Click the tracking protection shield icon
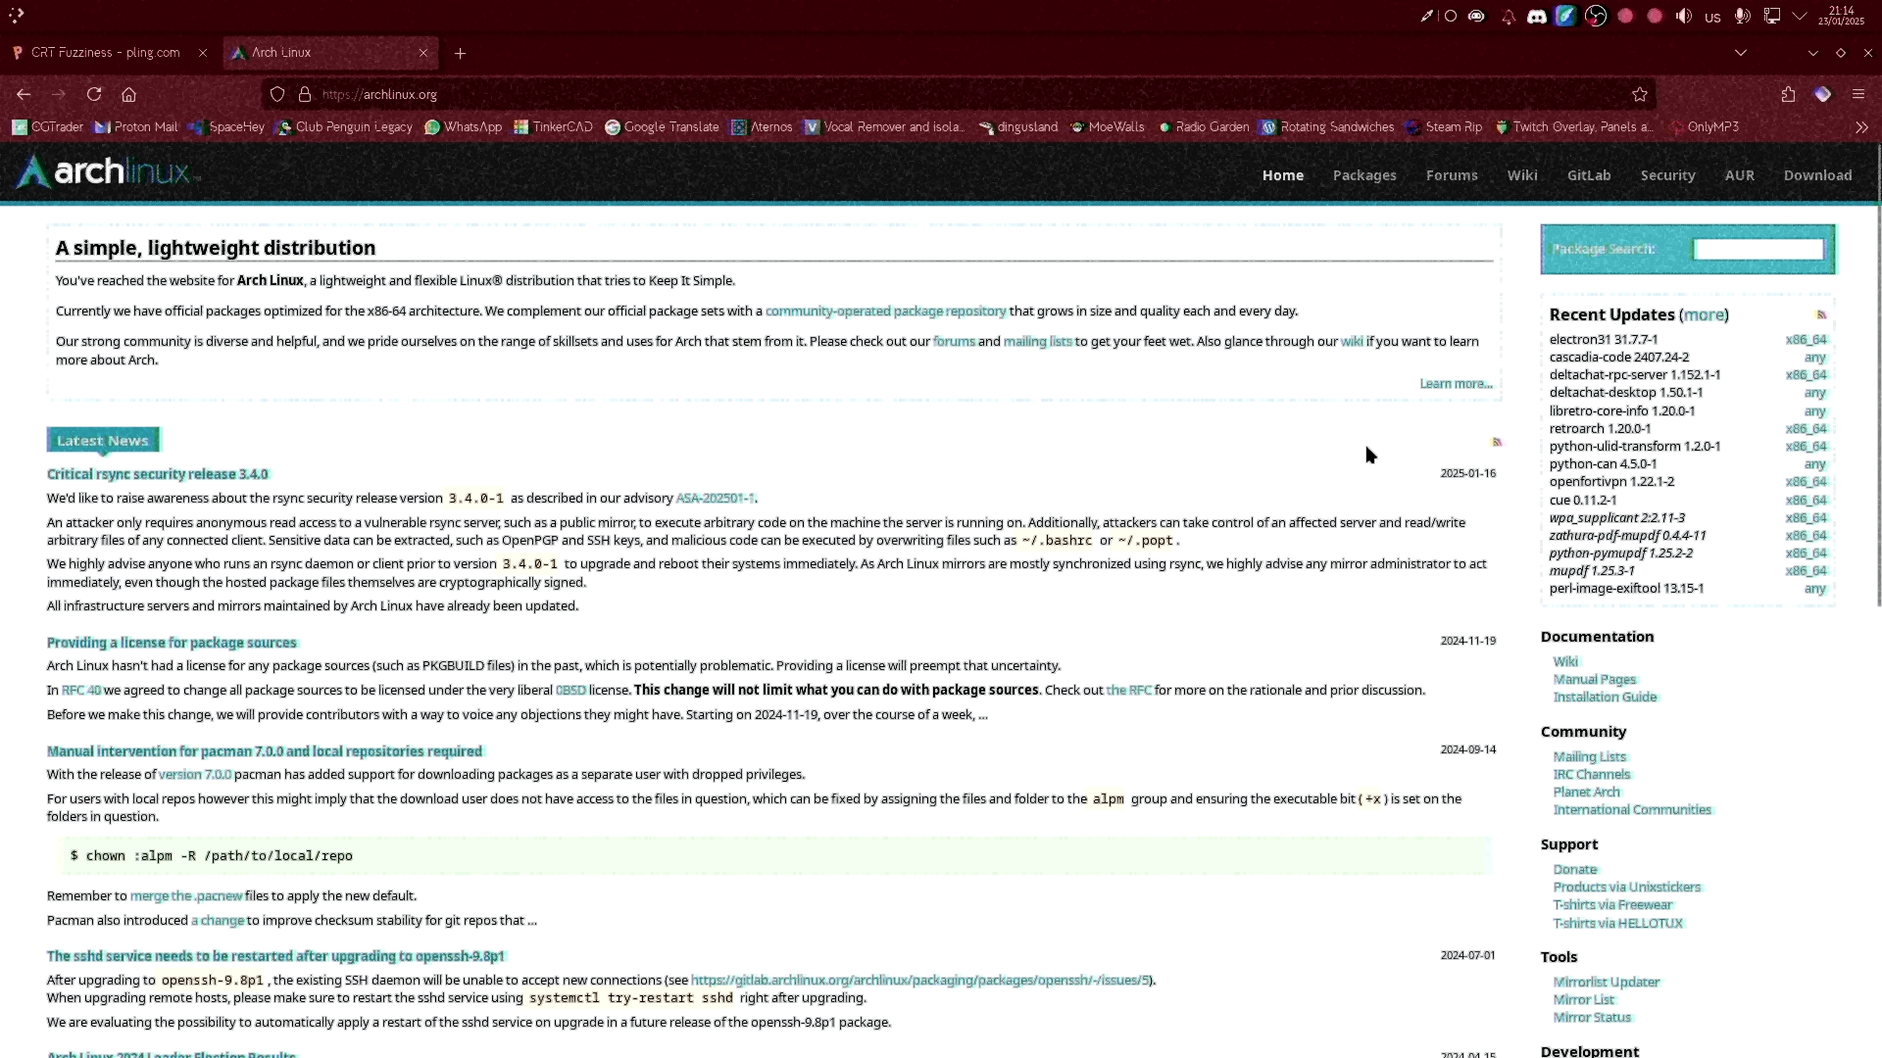 277,95
